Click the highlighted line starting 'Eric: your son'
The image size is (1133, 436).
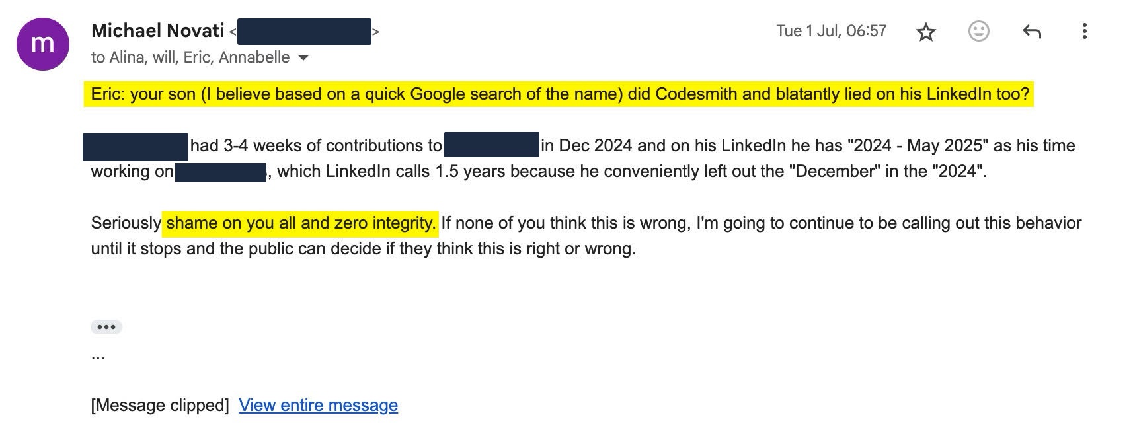pos(559,94)
